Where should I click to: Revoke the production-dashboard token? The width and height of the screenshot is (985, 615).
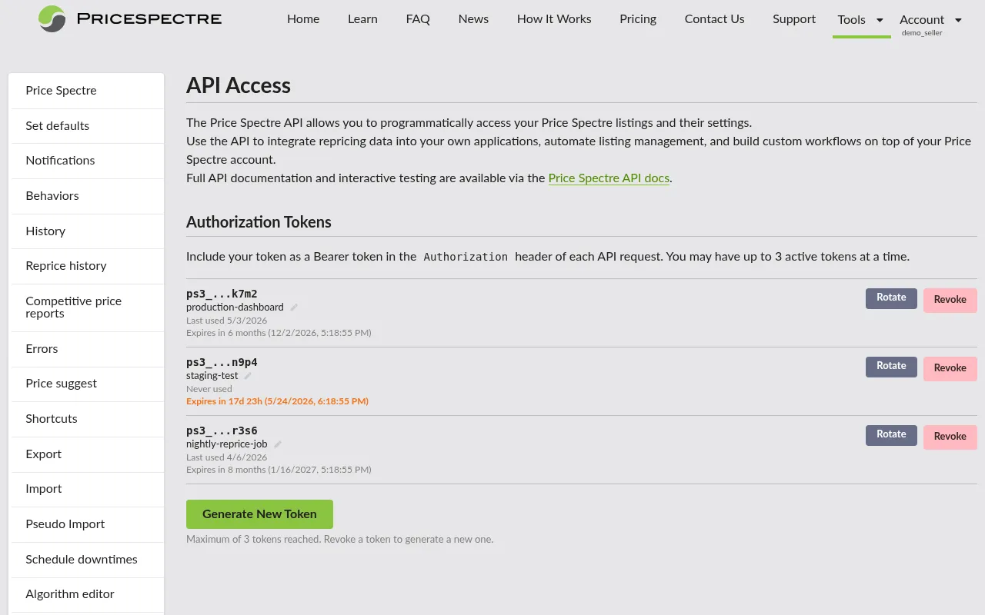tap(950, 300)
